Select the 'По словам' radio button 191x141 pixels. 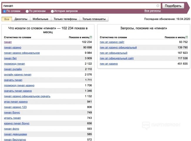pos(4,11)
